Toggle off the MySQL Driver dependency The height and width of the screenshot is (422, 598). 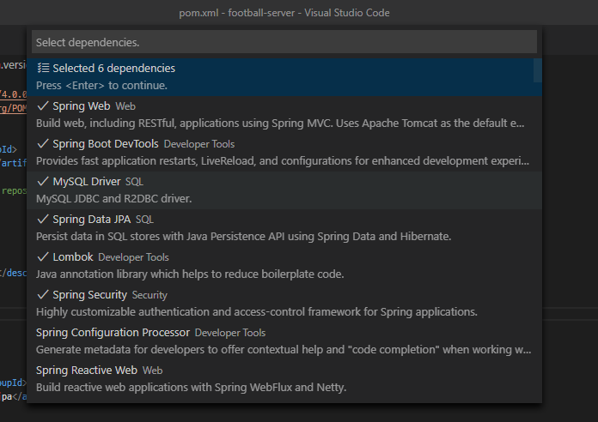coord(284,190)
